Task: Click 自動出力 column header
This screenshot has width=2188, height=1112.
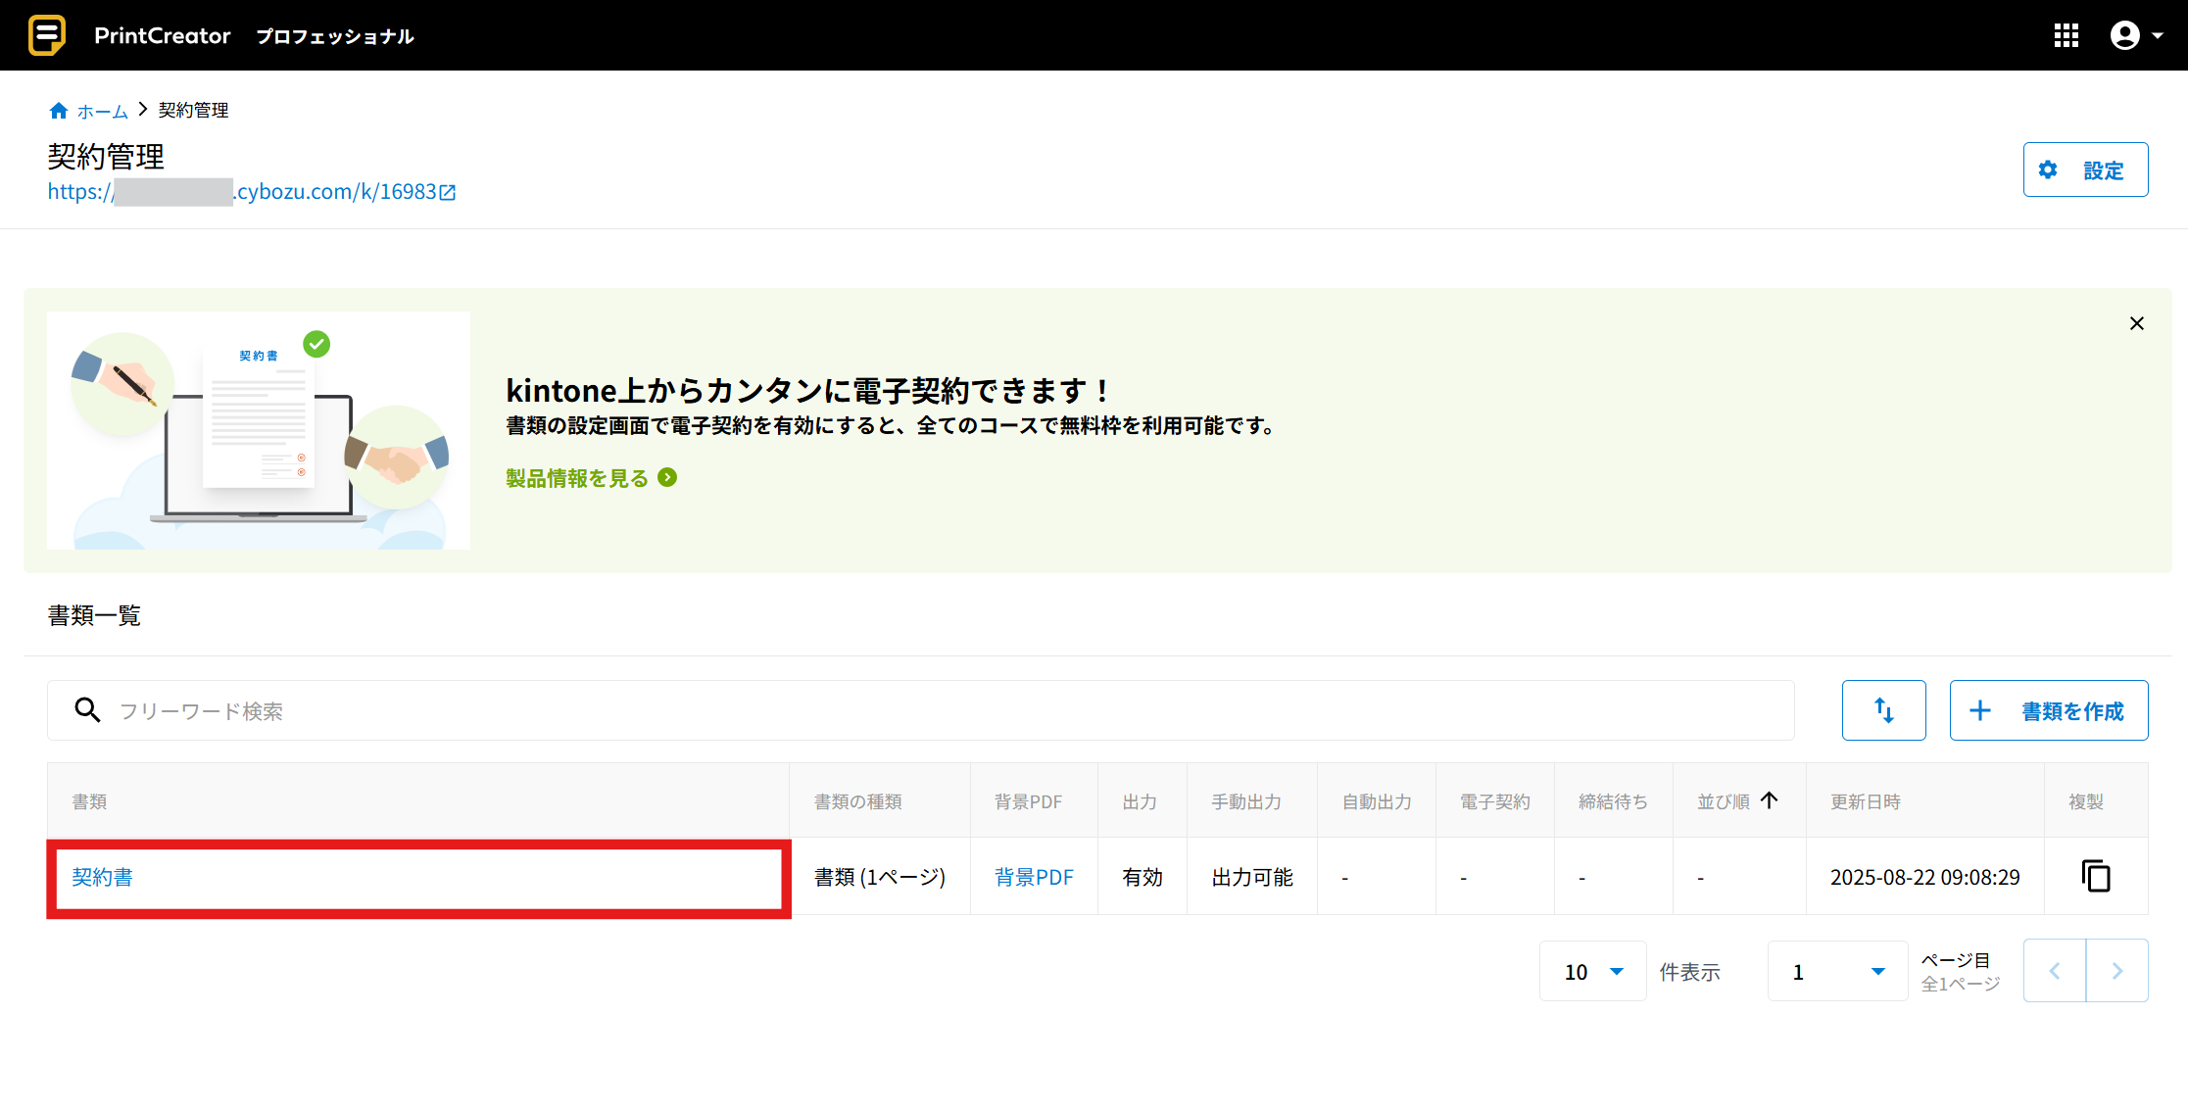Action: point(1377,801)
